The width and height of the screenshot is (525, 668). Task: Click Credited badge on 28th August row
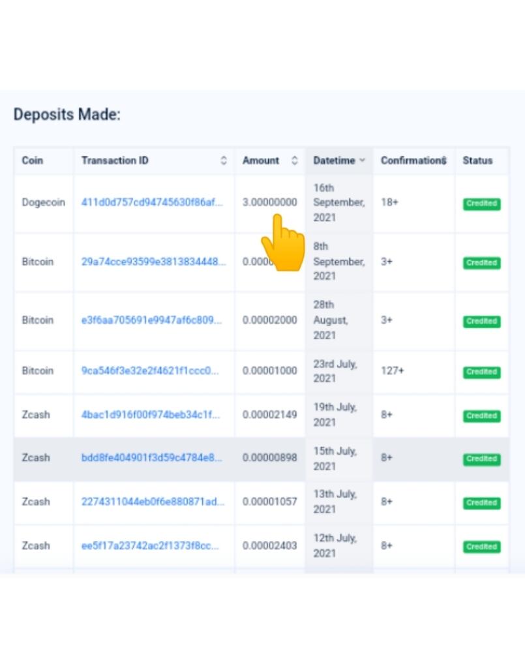[481, 321]
